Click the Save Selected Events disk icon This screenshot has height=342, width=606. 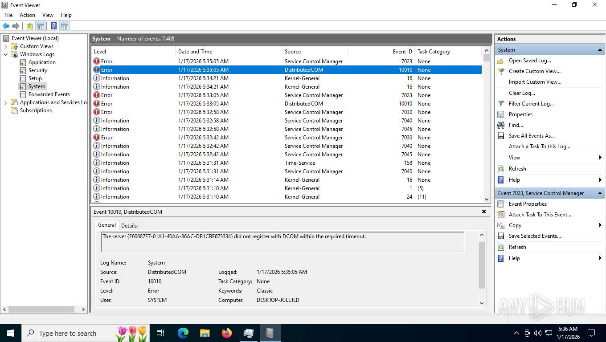501,236
